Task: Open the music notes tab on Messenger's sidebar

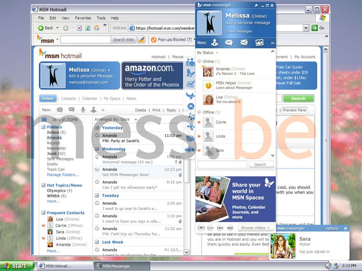Action: 191,117
